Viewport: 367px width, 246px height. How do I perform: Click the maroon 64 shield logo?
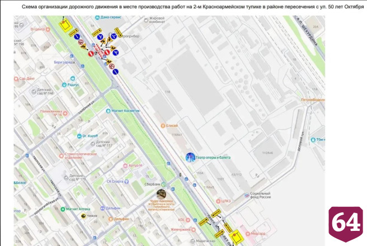click(346, 224)
